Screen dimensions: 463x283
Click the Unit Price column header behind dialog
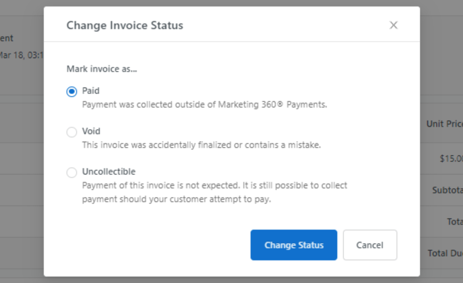(x=444, y=124)
